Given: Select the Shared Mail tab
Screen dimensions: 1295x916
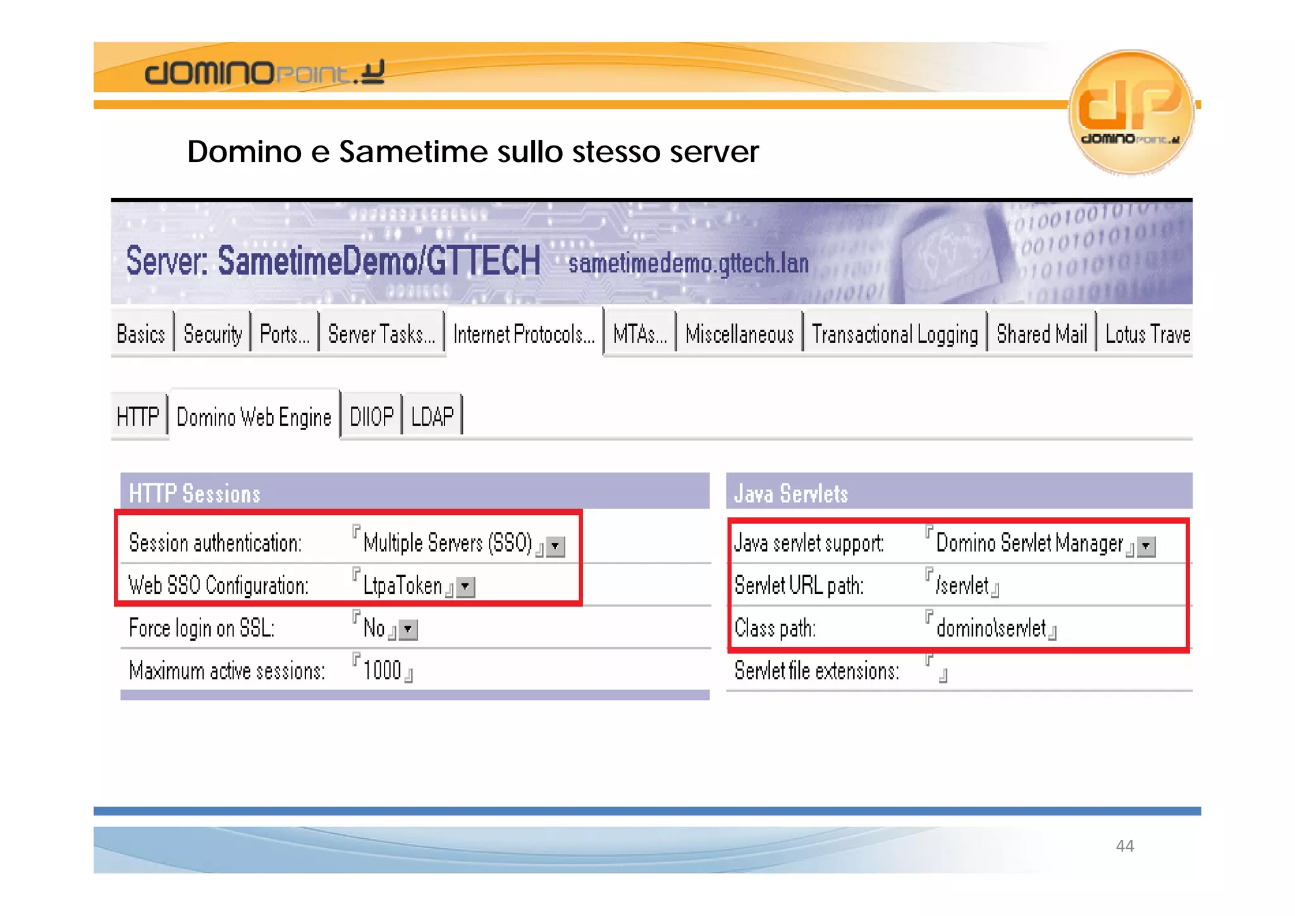Looking at the screenshot, I should coord(1041,333).
